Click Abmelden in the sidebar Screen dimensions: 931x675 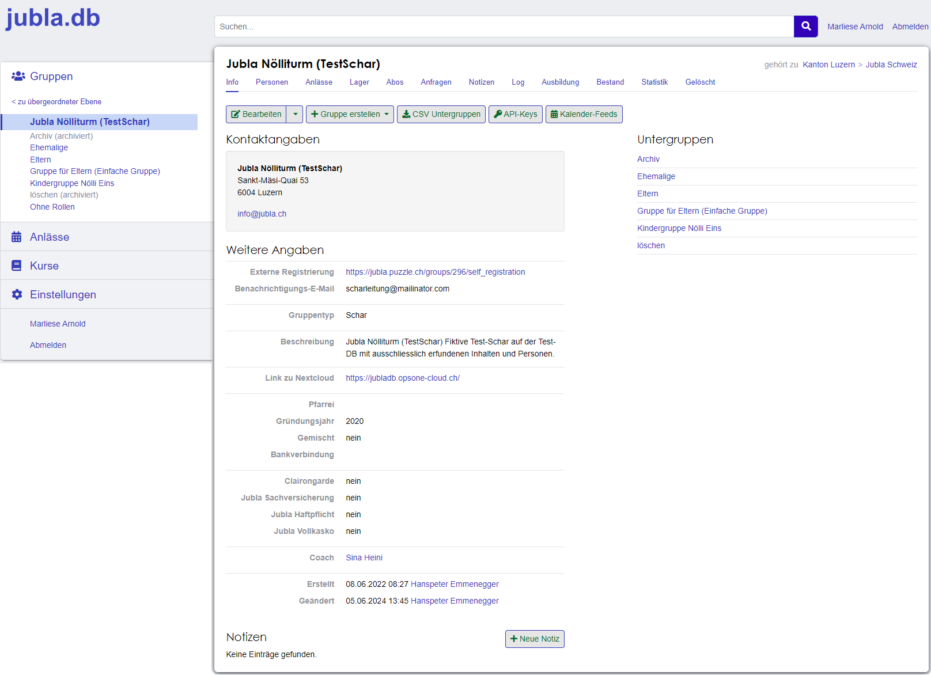coord(48,345)
